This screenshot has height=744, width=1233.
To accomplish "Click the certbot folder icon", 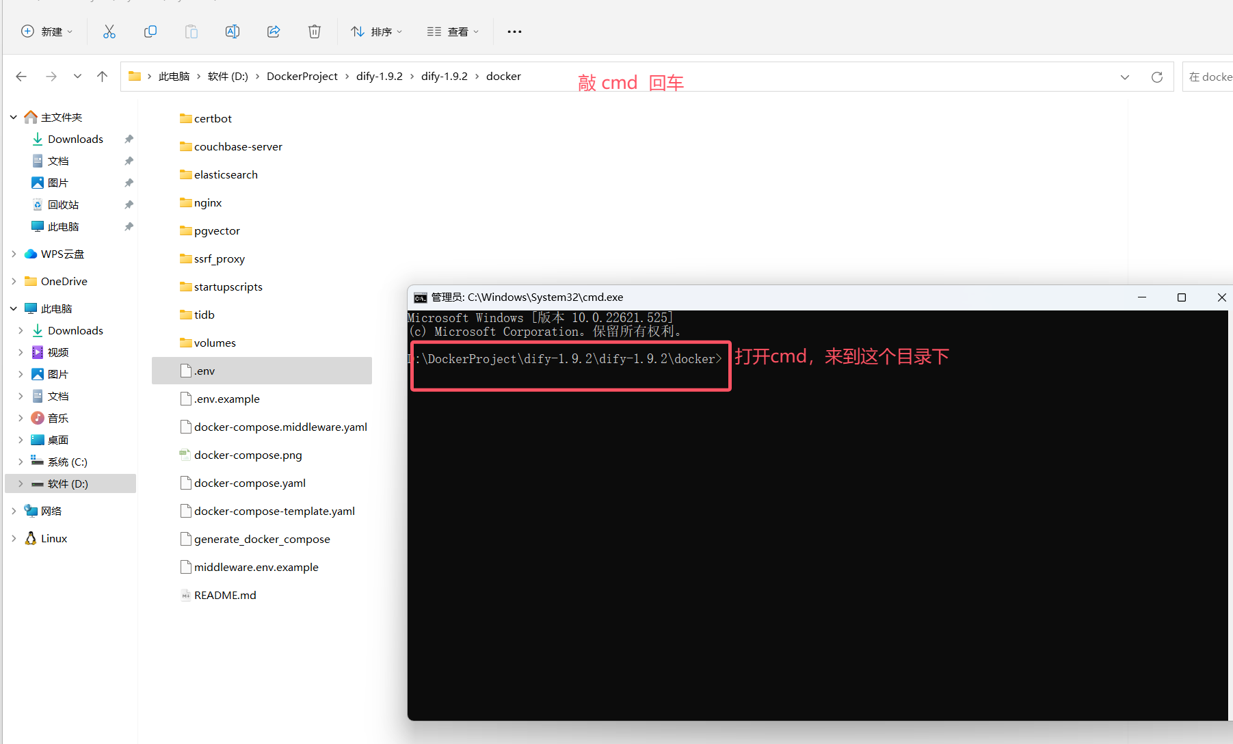I will coord(185,118).
